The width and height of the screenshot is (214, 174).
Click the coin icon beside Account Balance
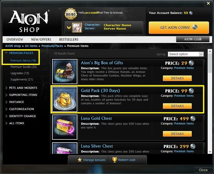coord(191,13)
